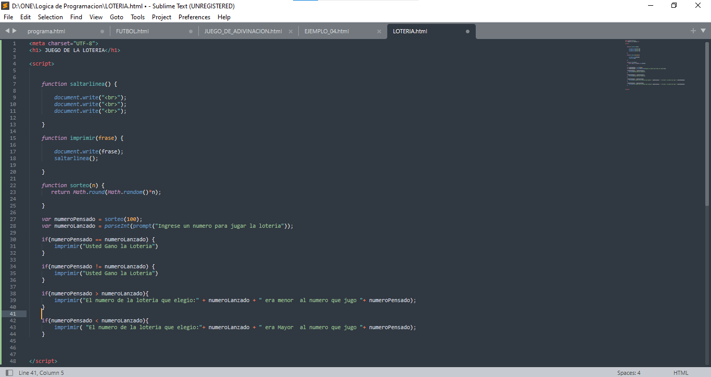
Task: Click parseInt on line 28
Action: tap(117, 226)
